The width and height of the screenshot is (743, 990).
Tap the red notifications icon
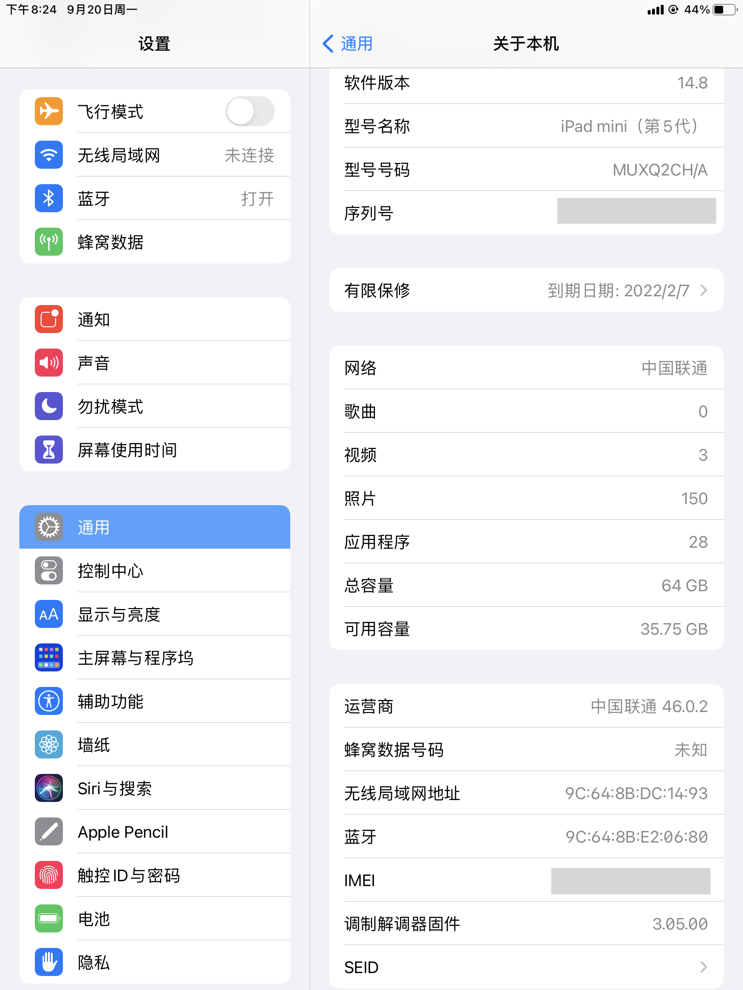coord(49,319)
